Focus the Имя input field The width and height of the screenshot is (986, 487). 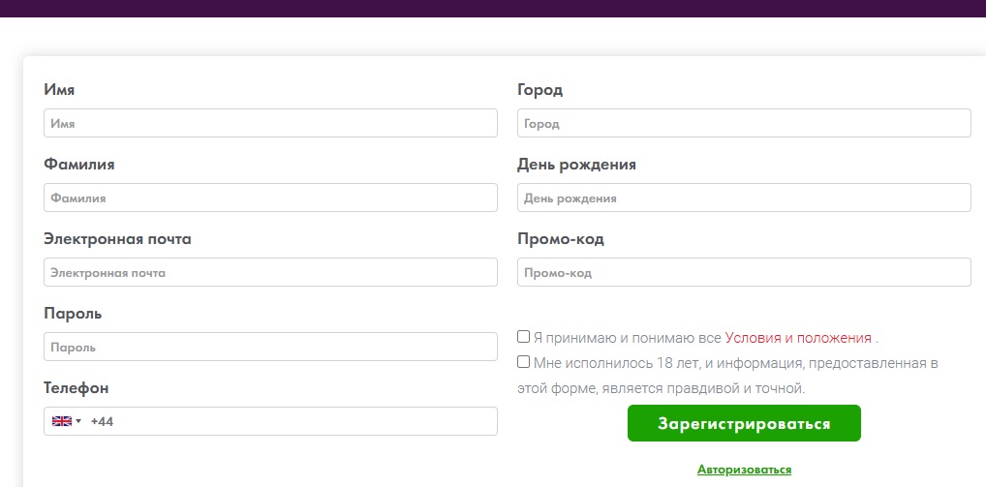pos(270,123)
